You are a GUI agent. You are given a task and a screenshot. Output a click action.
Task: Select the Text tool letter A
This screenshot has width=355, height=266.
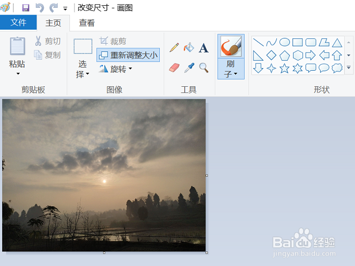pos(204,48)
